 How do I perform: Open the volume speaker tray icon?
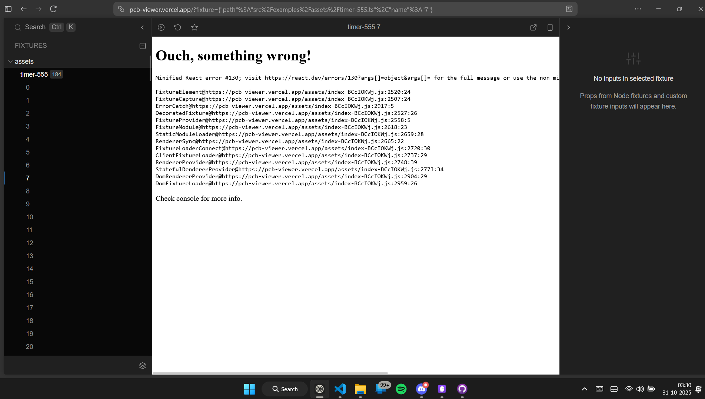(x=640, y=389)
